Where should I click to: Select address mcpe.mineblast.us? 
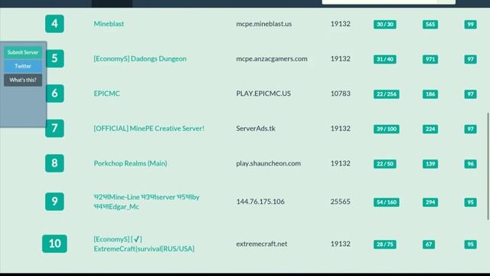(263, 24)
